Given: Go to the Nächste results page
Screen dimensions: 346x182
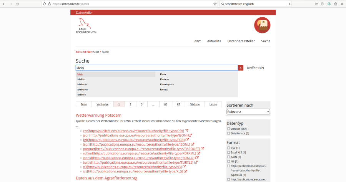Looking at the screenshot, I should click(195, 104).
